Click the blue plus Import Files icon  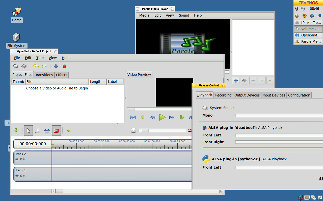pos(56,66)
